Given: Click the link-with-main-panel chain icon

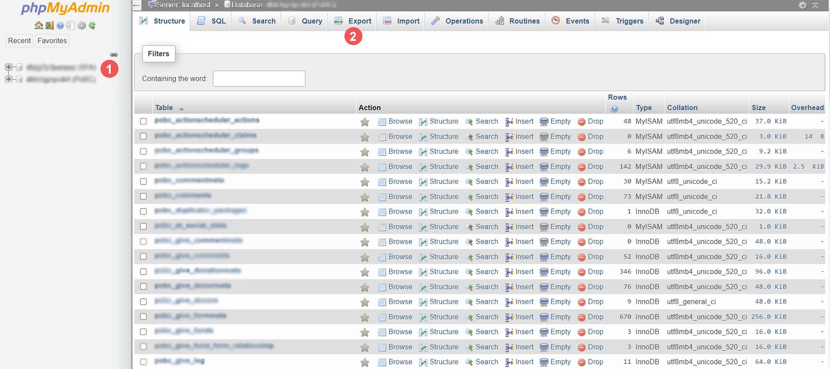Looking at the screenshot, I should [114, 55].
